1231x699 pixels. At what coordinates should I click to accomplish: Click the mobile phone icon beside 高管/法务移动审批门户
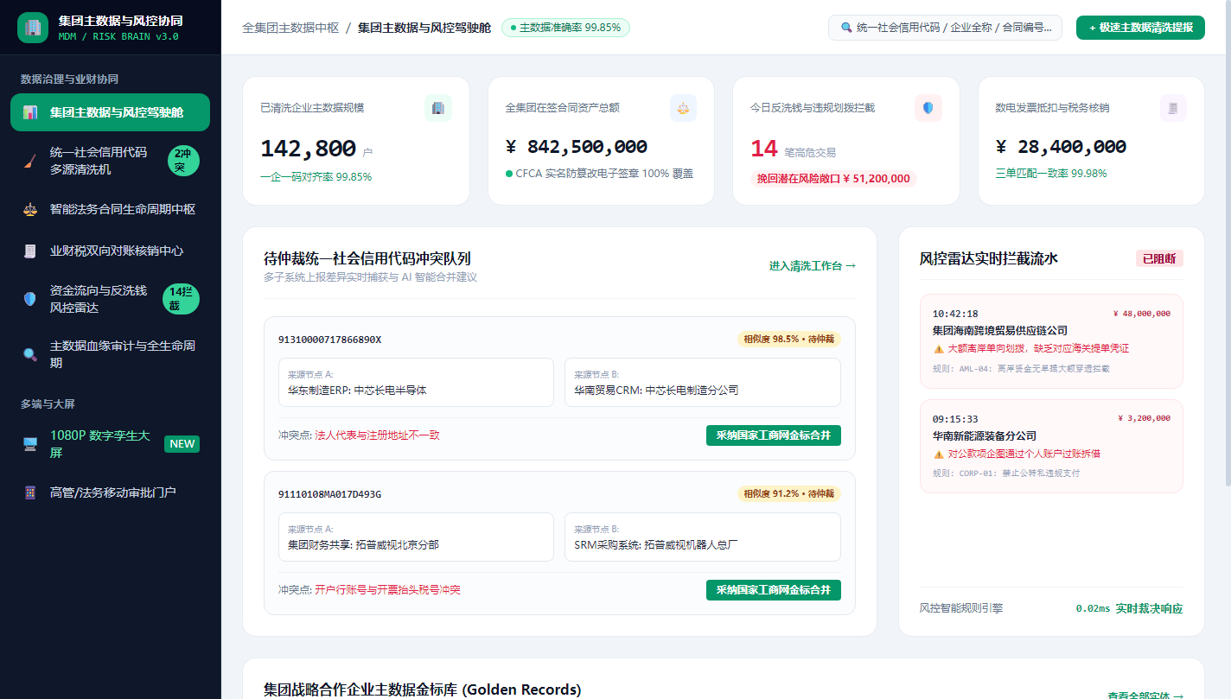click(30, 492)
